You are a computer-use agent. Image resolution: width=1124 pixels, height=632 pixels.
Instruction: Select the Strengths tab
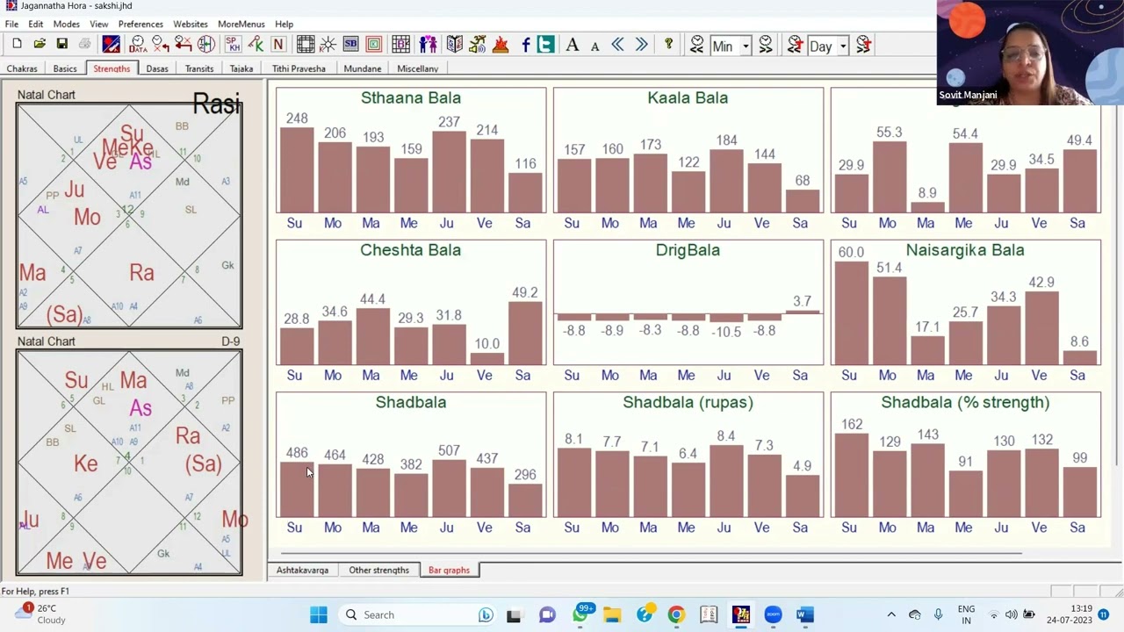click(x=112, y=68)
